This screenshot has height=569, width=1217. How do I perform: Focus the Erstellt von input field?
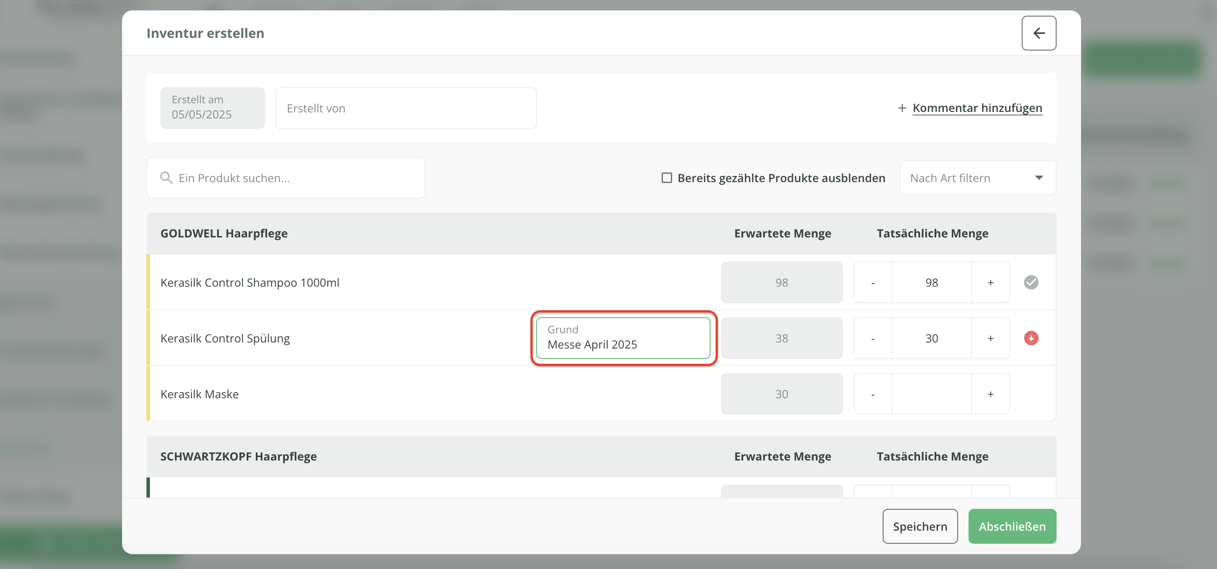click(x=406, y=108)
